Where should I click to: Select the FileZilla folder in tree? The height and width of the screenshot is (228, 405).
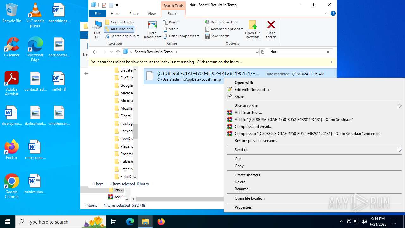123,78
